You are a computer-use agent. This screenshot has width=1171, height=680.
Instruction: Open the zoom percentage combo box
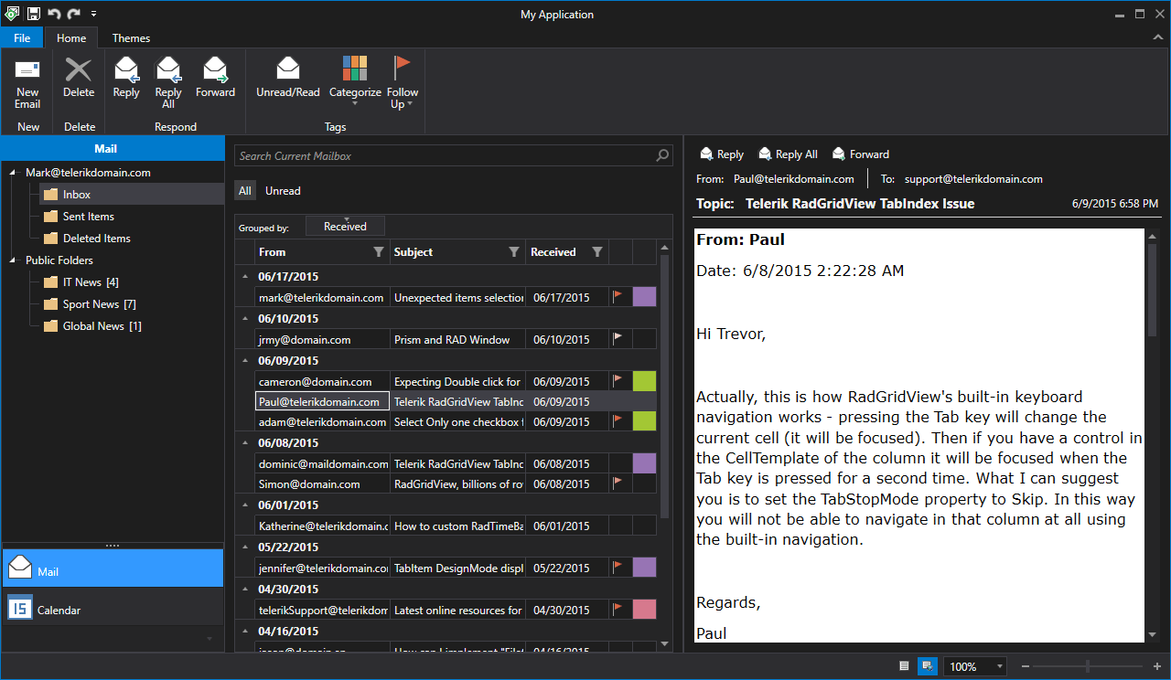(975, 666)
